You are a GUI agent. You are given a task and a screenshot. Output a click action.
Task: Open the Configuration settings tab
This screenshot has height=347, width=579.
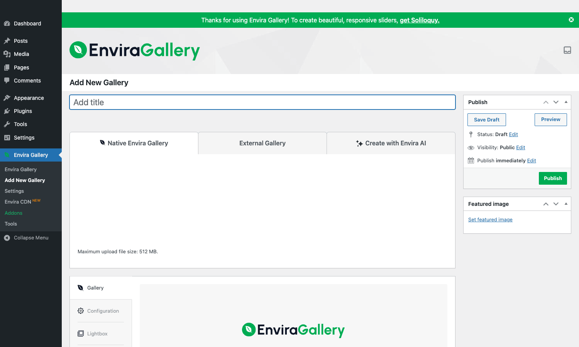(101, 311)
